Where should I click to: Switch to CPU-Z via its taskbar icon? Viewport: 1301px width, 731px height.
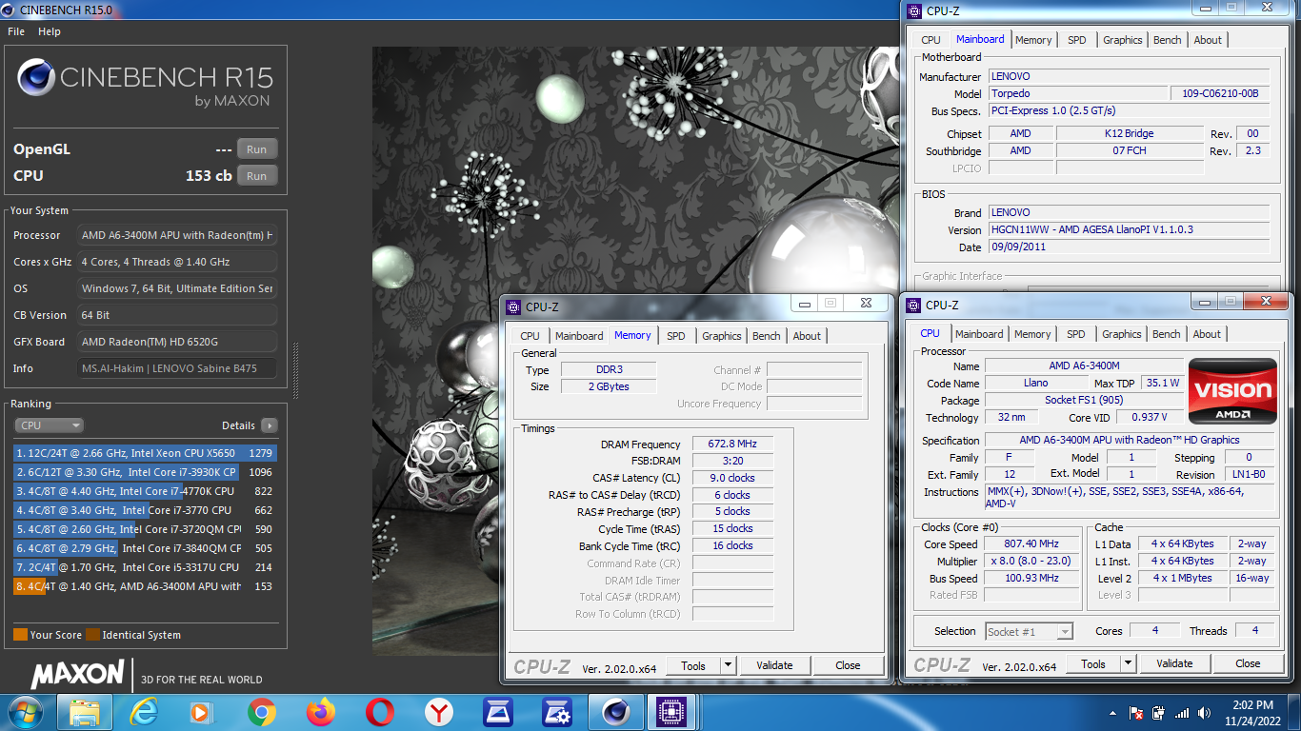672,712
